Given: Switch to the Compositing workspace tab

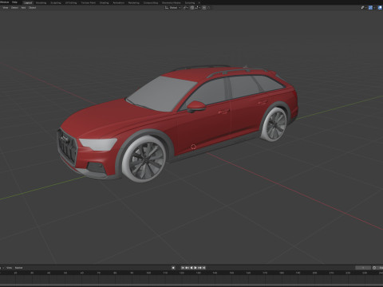Looking at the screenshot, I should (151, 2).
